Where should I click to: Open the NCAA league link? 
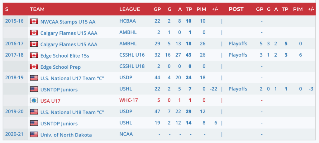(126, 134)
